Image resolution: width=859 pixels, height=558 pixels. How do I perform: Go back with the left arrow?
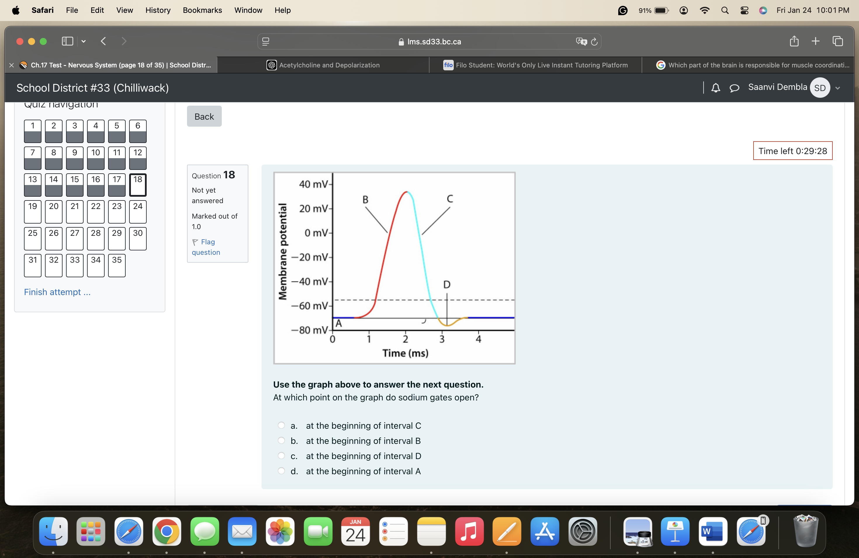103,41
